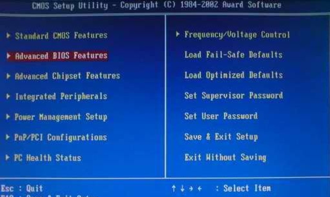Open Integrated Peripherals submenu

click(x=61, y=96)
